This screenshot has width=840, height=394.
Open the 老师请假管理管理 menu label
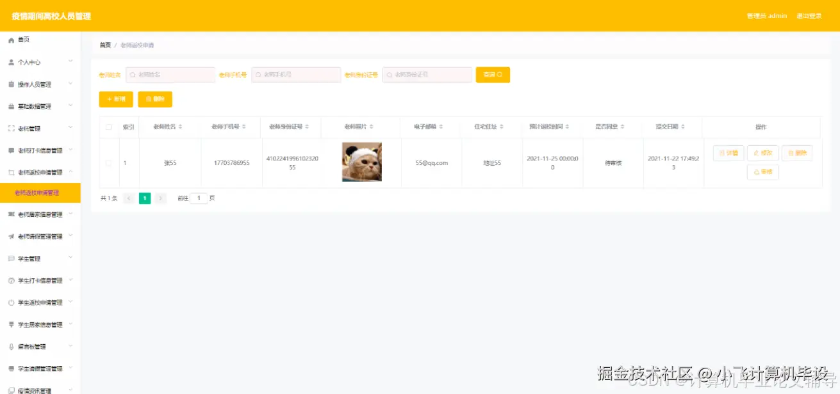click(x=40, y=237)
